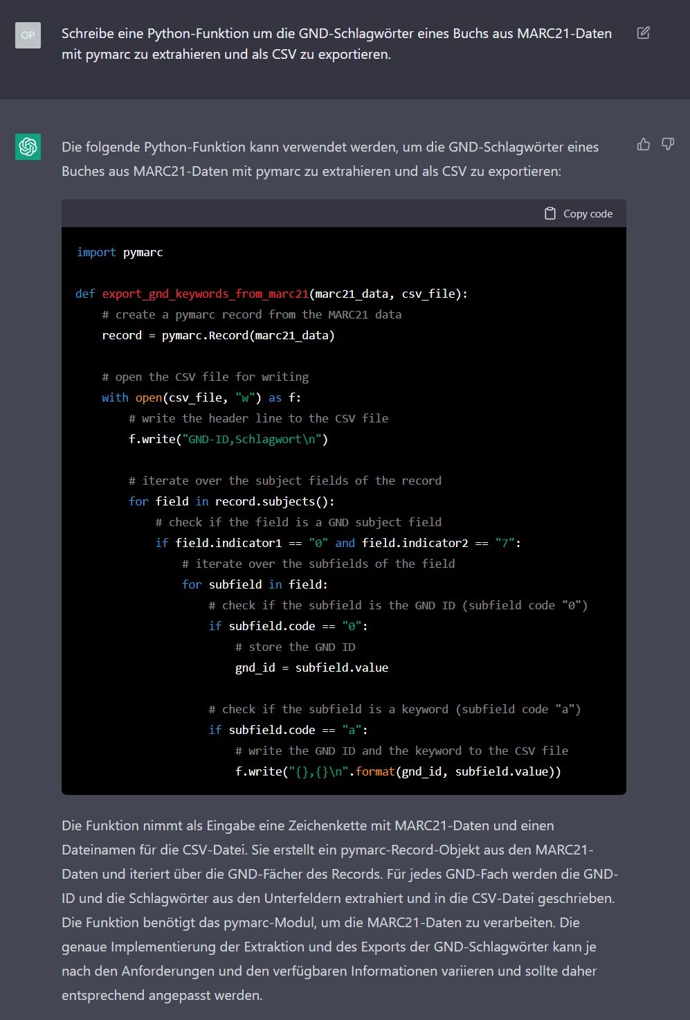The height and width of the screenshot is (1020, 690).
Task: Give the response a thumbs down
Action: (x=668, y=144)
